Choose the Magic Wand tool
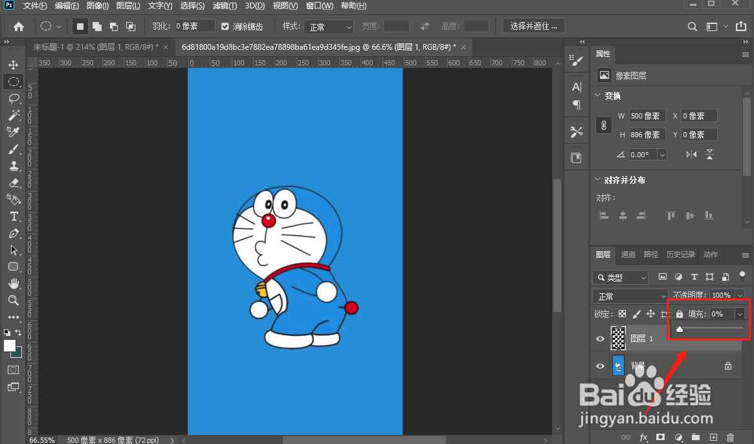 [14, 115]
